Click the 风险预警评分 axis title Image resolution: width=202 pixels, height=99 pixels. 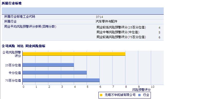click(141, 90)
